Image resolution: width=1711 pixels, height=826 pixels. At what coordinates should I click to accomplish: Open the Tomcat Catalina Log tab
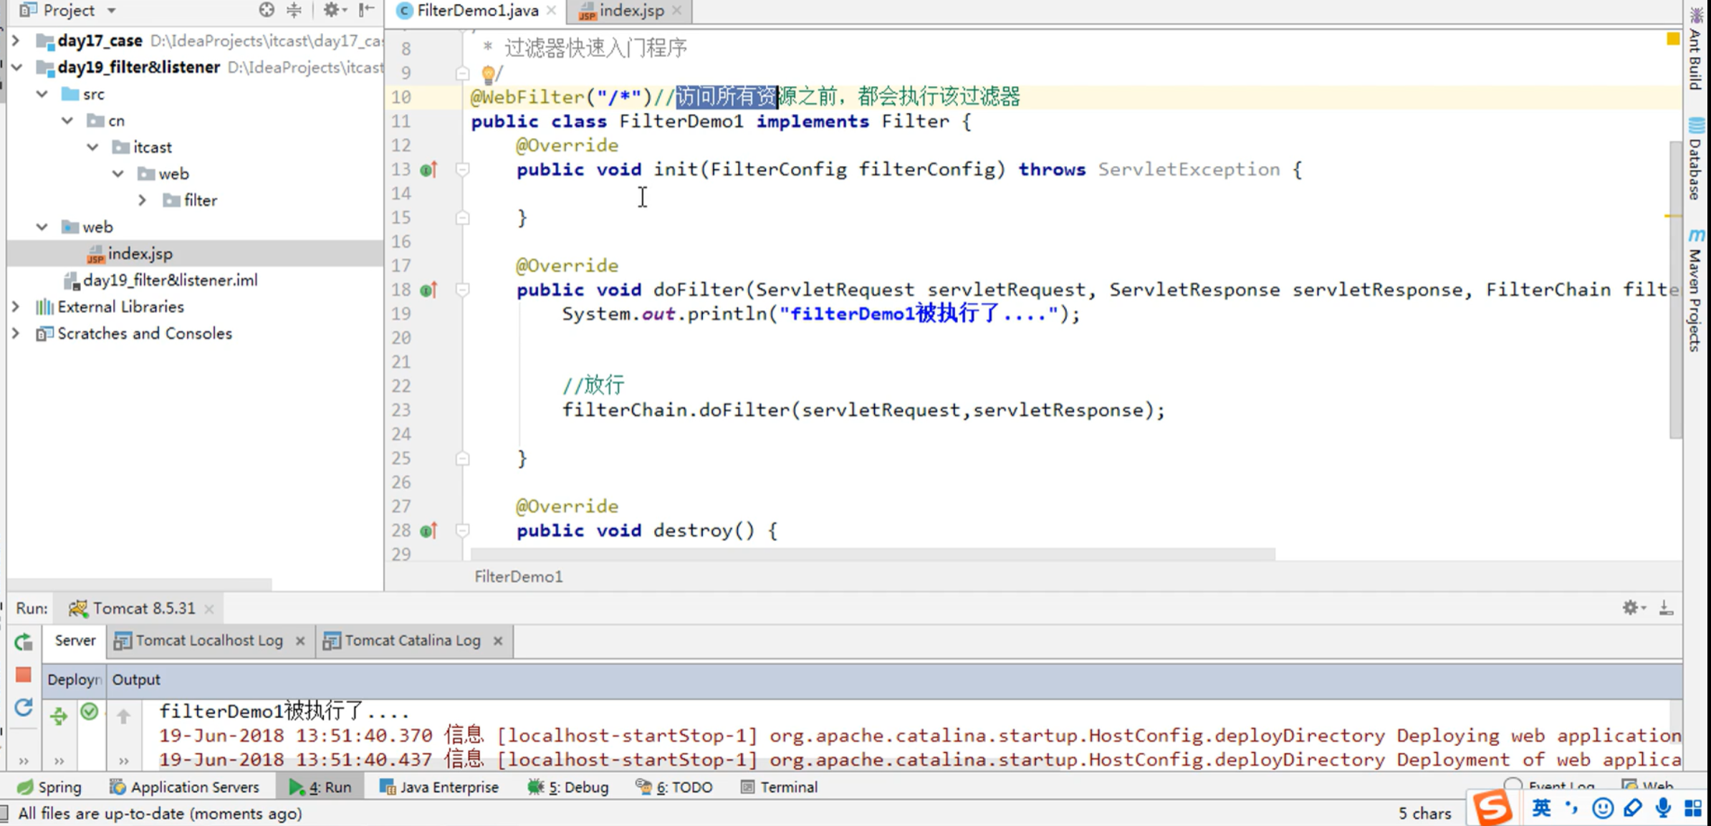412,640
